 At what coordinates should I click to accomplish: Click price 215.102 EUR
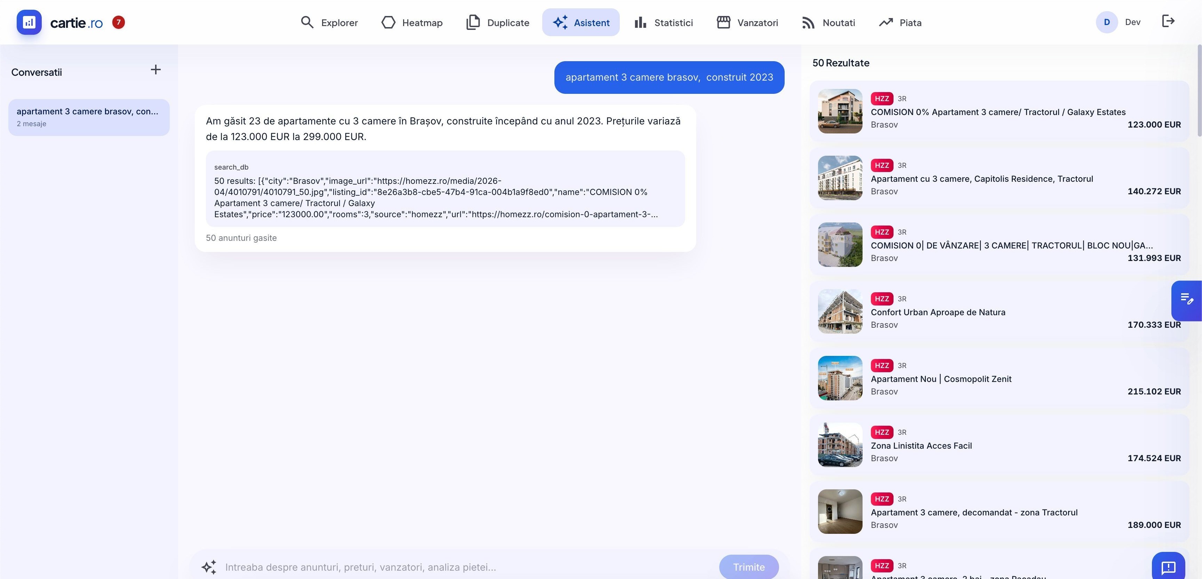(x=1154, y=391)
